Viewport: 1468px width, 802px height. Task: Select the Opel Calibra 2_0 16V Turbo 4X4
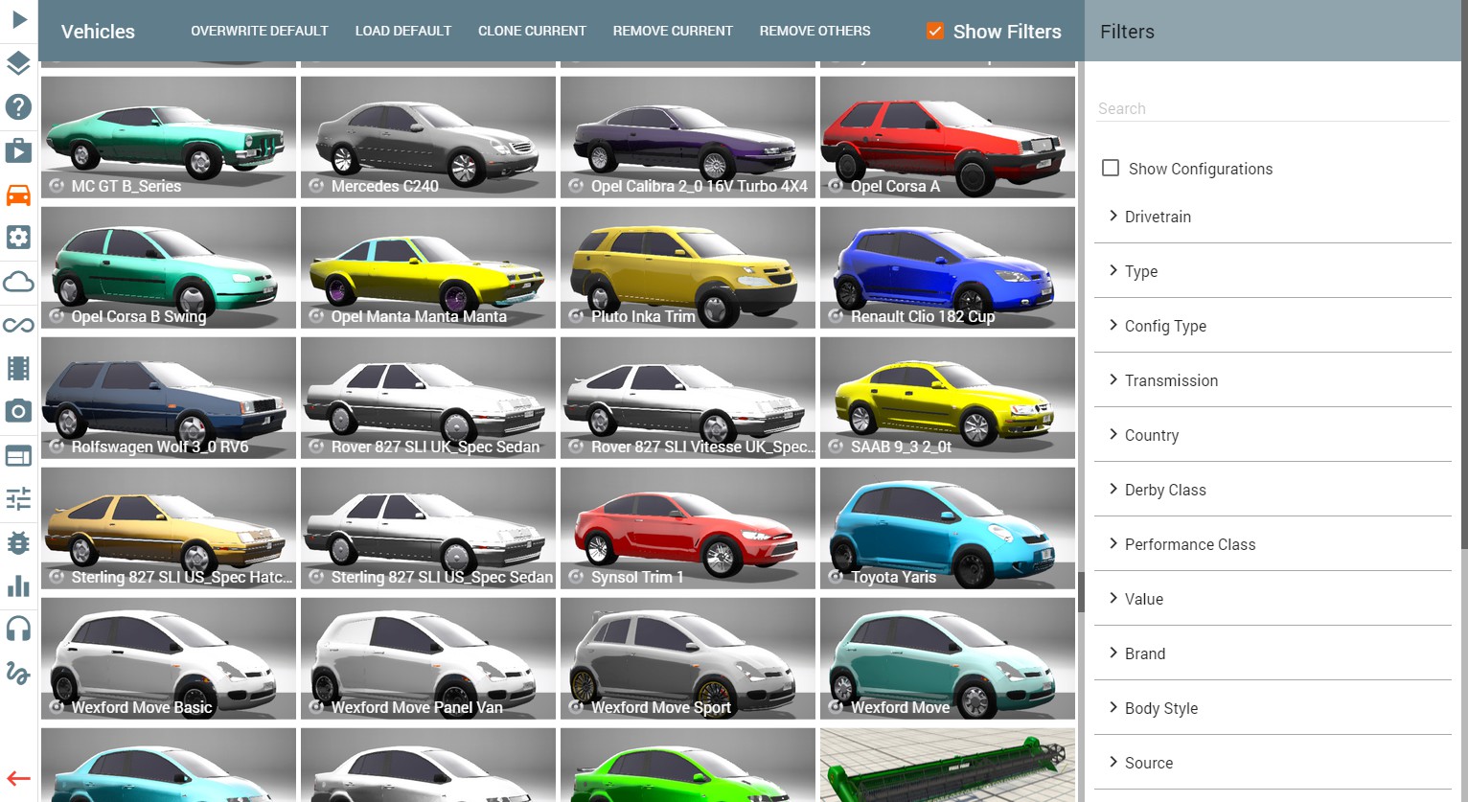(688, 137)
